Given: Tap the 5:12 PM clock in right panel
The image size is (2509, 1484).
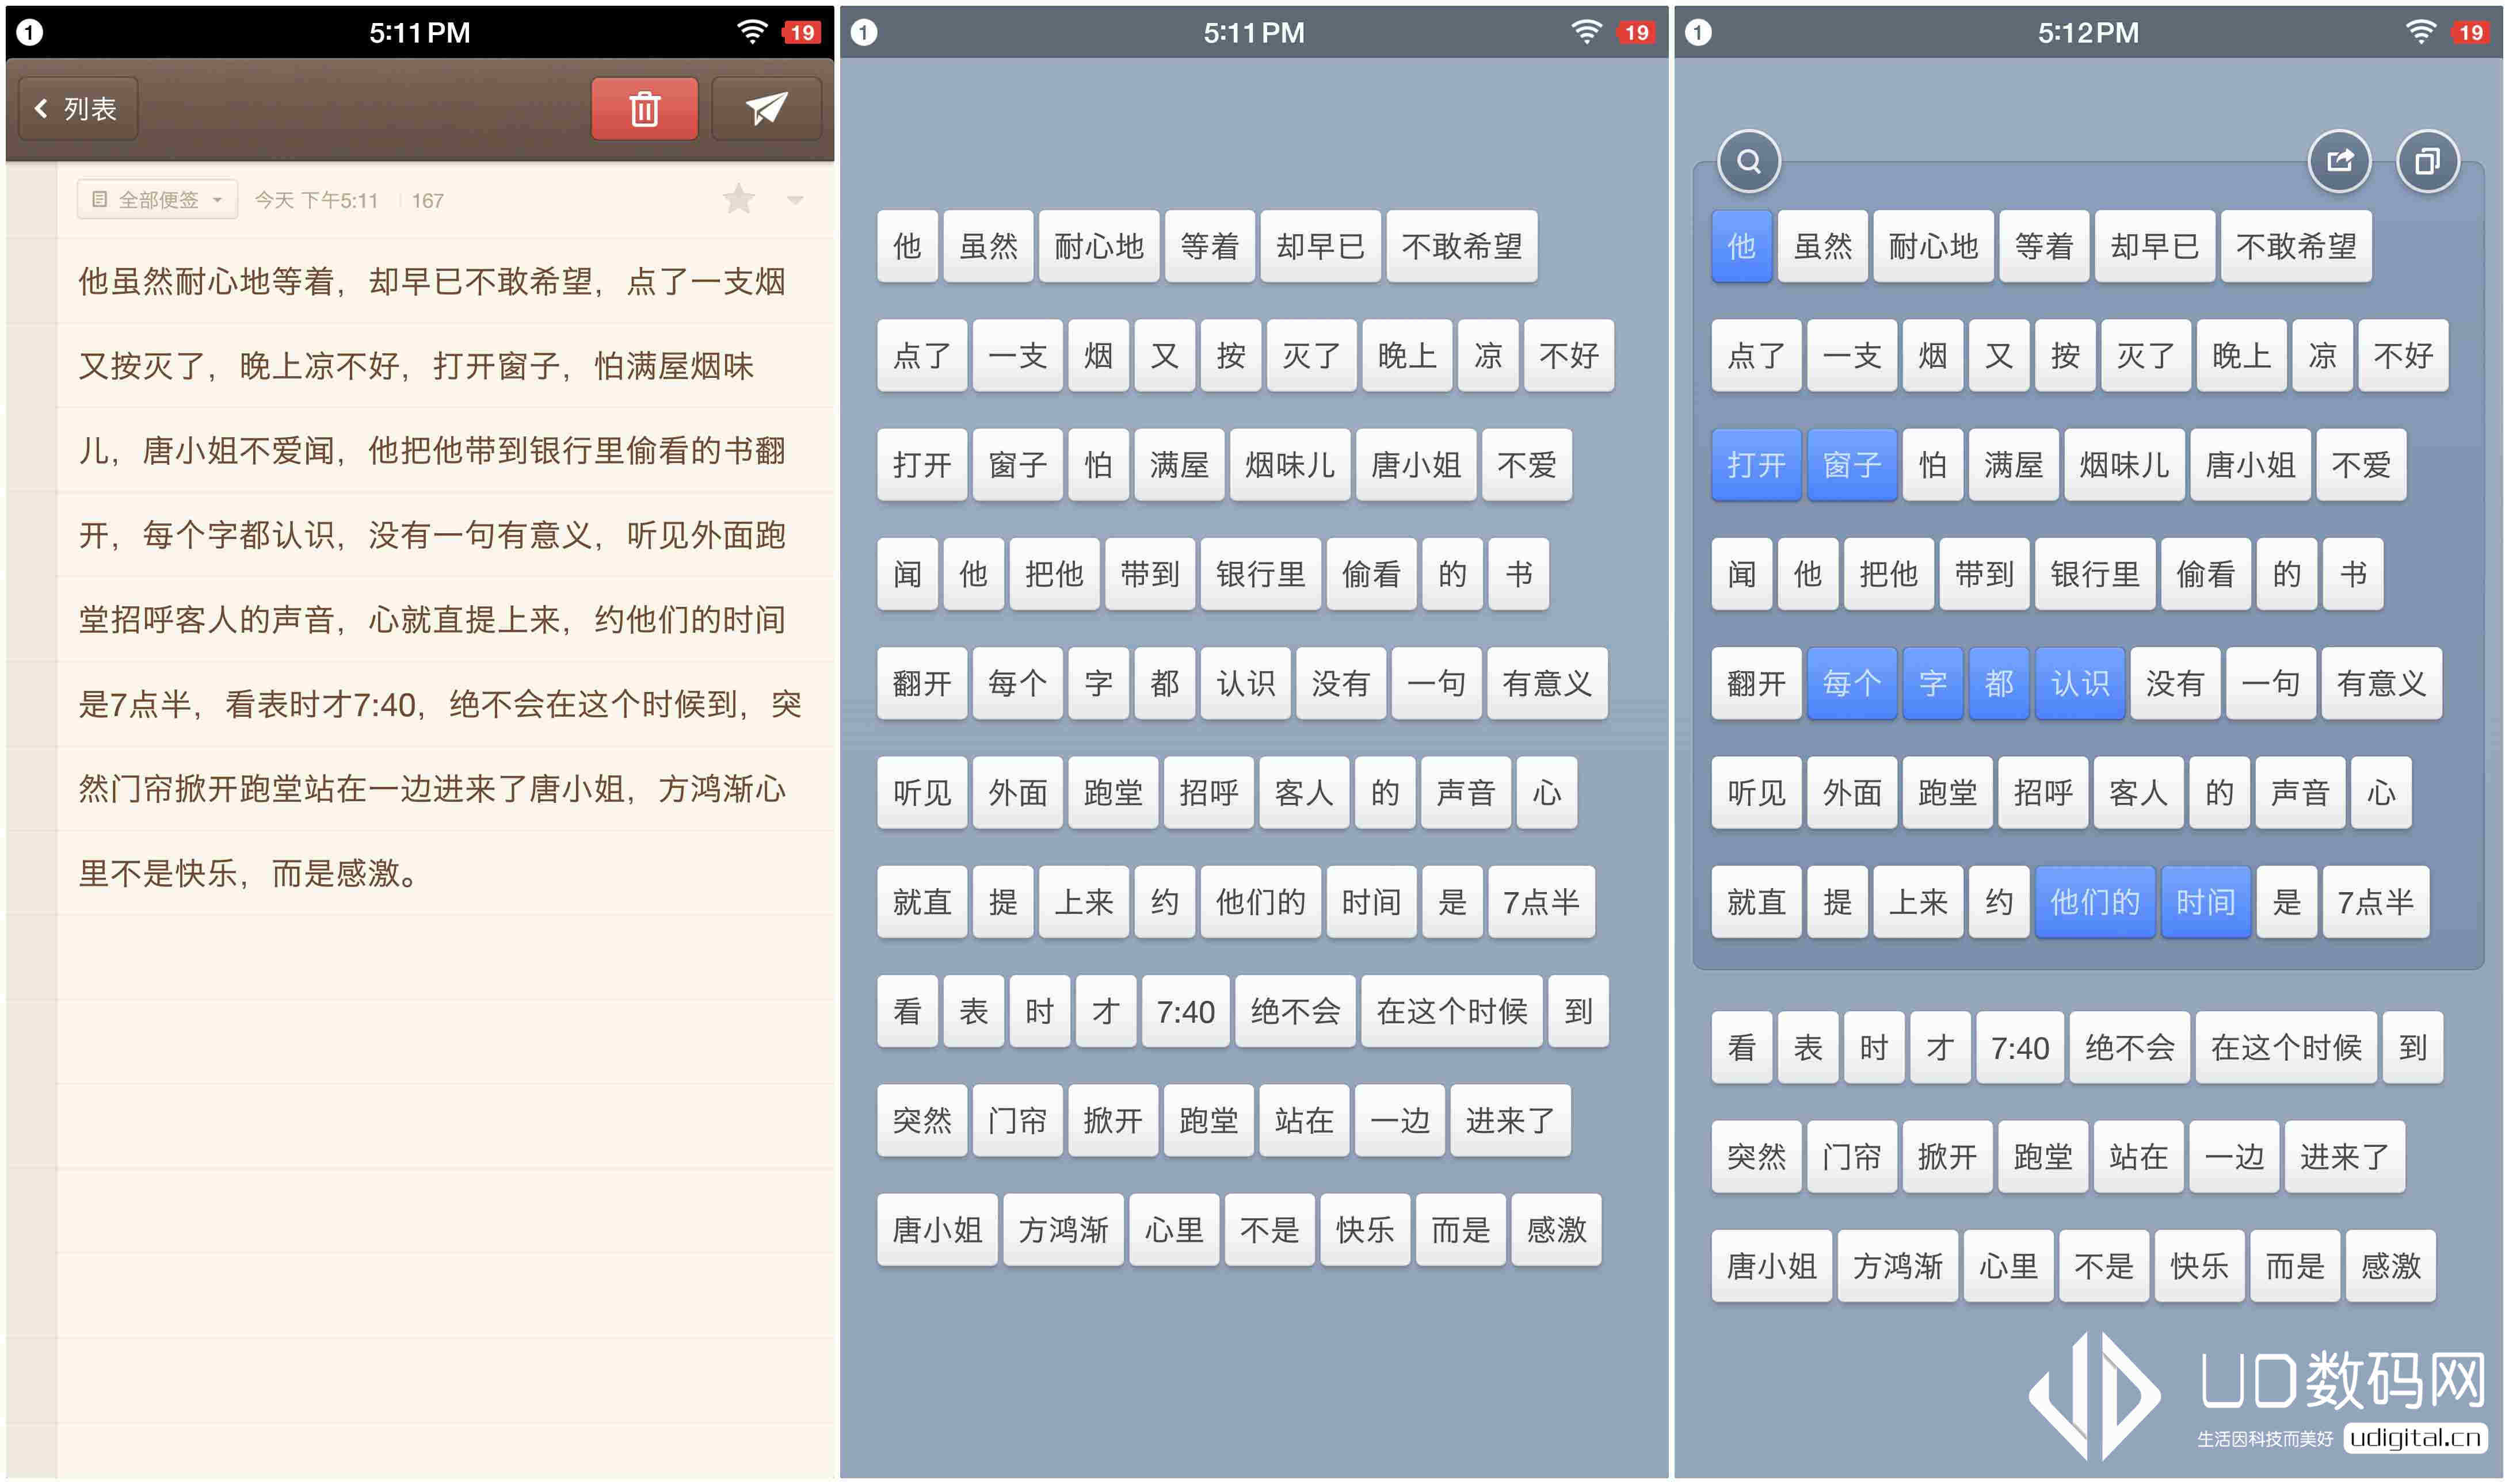Looking at the screenshot, I should pyautogui.click(x=2088, y=32).
